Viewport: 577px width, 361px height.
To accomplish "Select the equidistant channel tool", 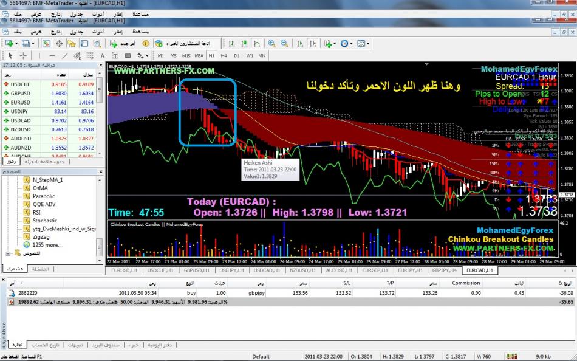I will click(x=77, y=56).
